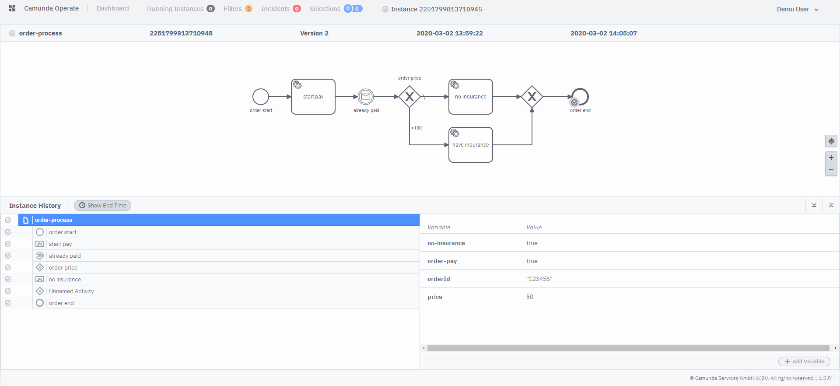Viewport: 840px width, 386px height.
Task: Click gateway icon in Unnamed Activity row
Action: [x=40, y=291]
